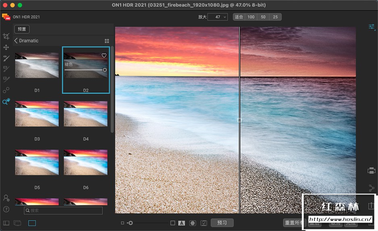Set zoom to 50 percent
The width and height of the screenshot is (378, 231).
(x=263, y=17)
